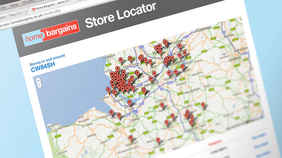Click the Skelmersdale map label

[x=131, y=65]
